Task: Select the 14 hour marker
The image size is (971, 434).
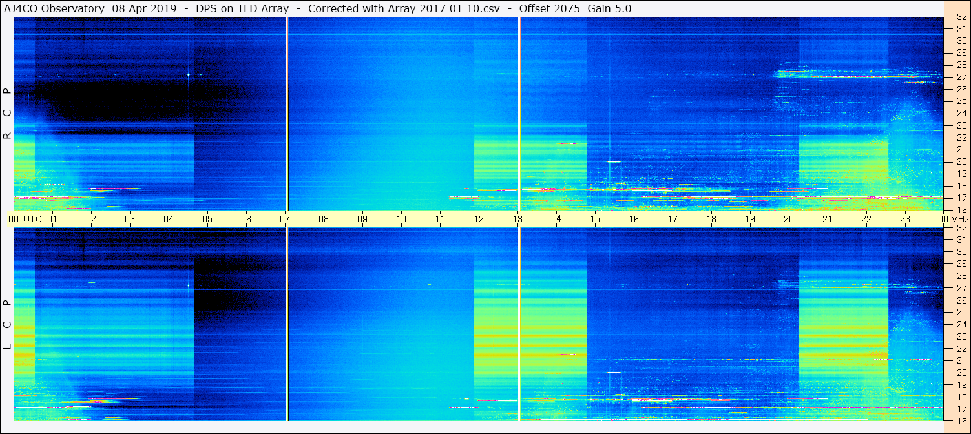Action: tap(556, 219)
